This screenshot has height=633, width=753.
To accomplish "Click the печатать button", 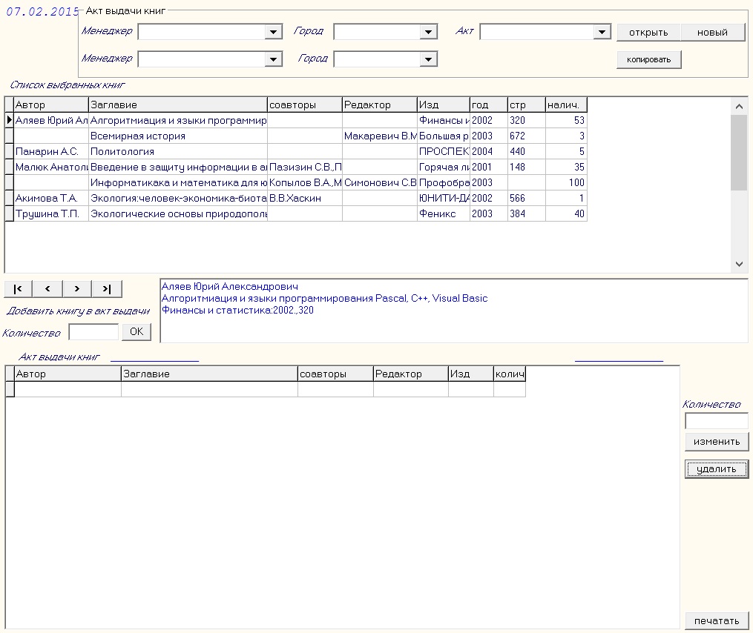I will [x=717, y=620].
